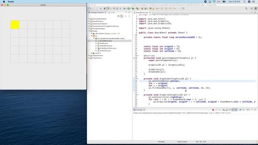The height and width of the screenshot is (145, 258).
Task: Click Color.yellow in the code editor
Action: 171,81
